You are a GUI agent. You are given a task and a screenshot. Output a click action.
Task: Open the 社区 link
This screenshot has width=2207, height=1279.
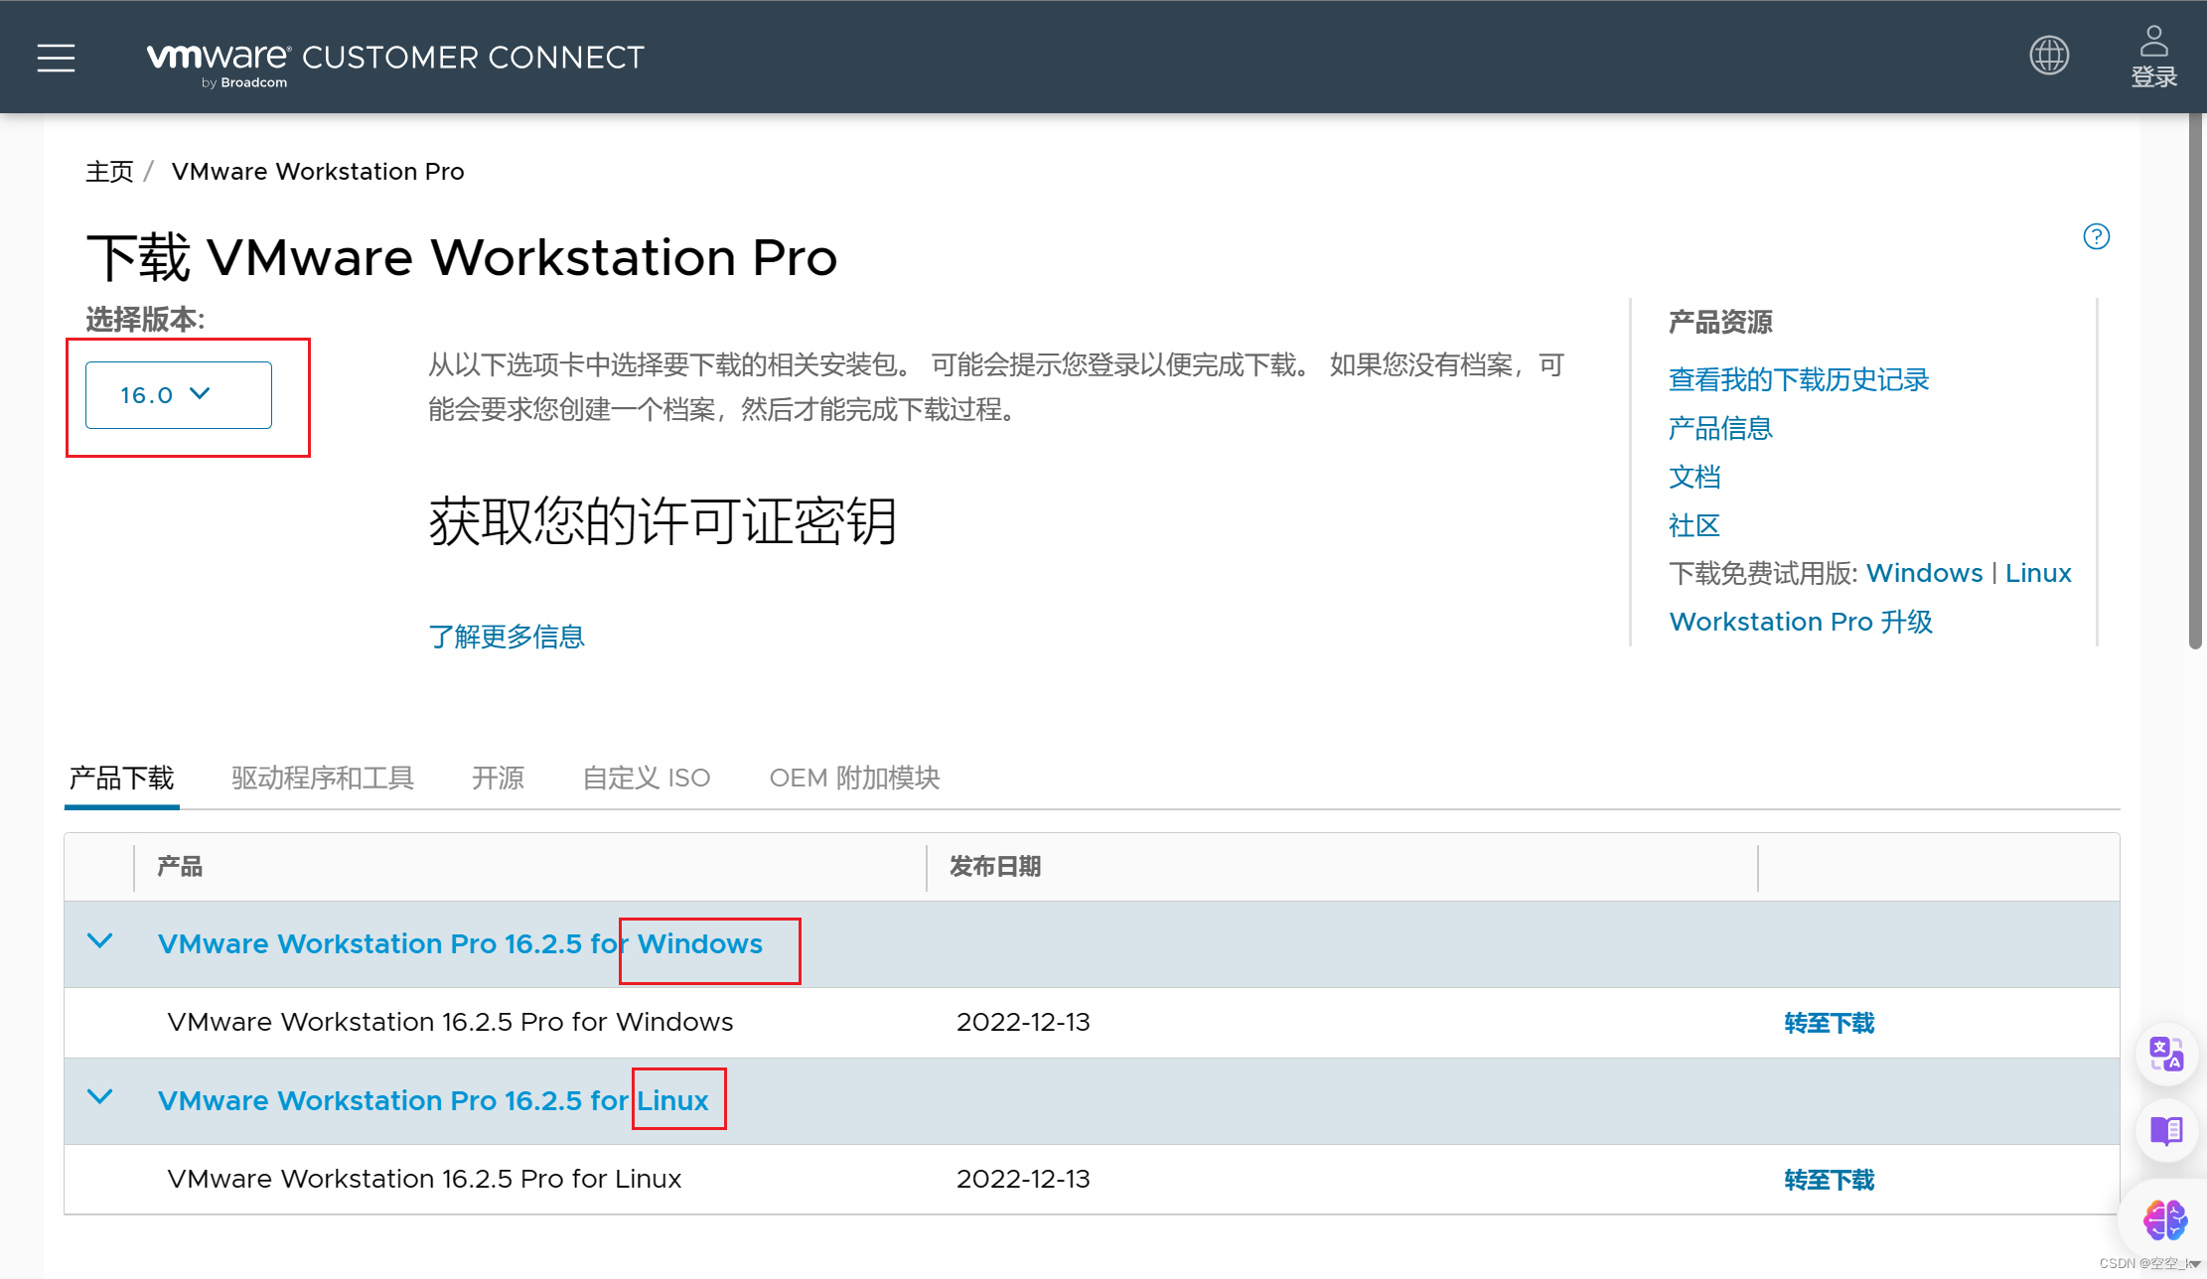tap(1694, 525)
